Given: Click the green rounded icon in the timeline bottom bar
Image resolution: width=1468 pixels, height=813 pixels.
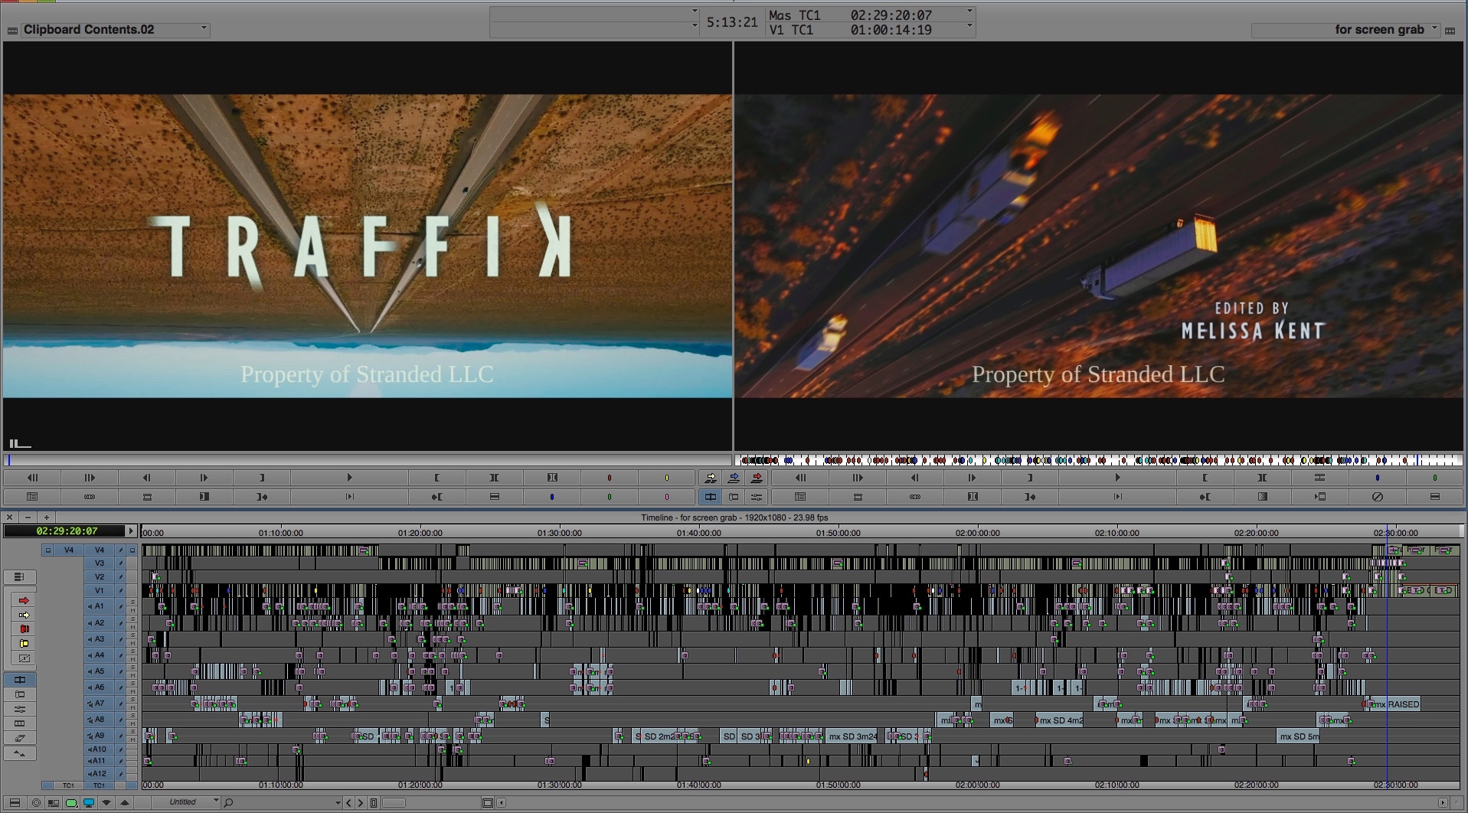Looking at the screenshot, I should tap(71, 802).
